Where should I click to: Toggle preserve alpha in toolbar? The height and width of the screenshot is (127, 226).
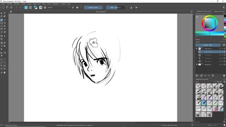coord(77,7)
